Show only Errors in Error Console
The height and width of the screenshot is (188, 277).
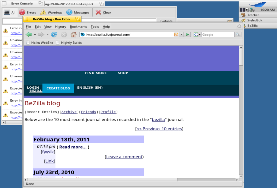(28, 12)
